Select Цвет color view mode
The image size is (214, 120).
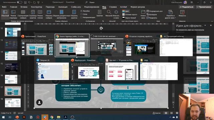pyautogui.click(x=126, y=11)
